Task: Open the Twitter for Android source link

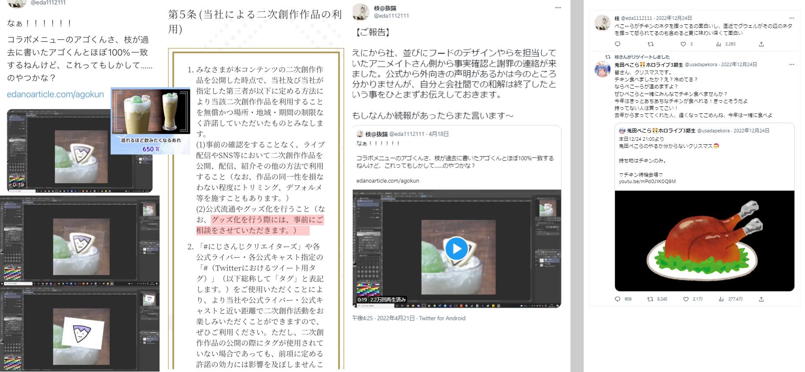Action: (442, 318)
